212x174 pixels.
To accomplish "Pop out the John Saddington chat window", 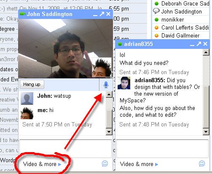I will [102, 14].
